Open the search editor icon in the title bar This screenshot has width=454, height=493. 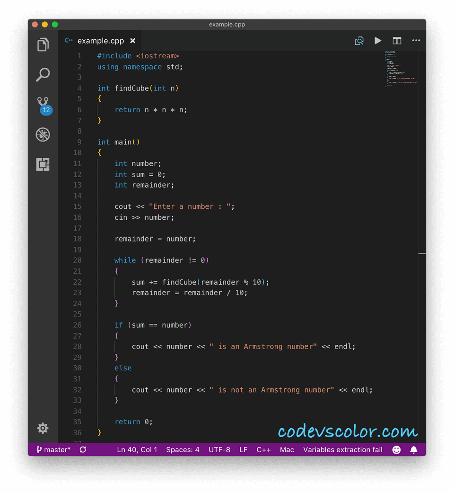point(359,40)
